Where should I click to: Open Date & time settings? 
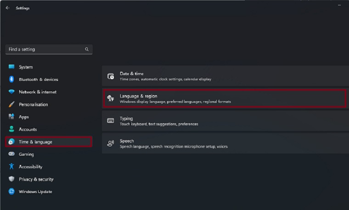(225, 76)
